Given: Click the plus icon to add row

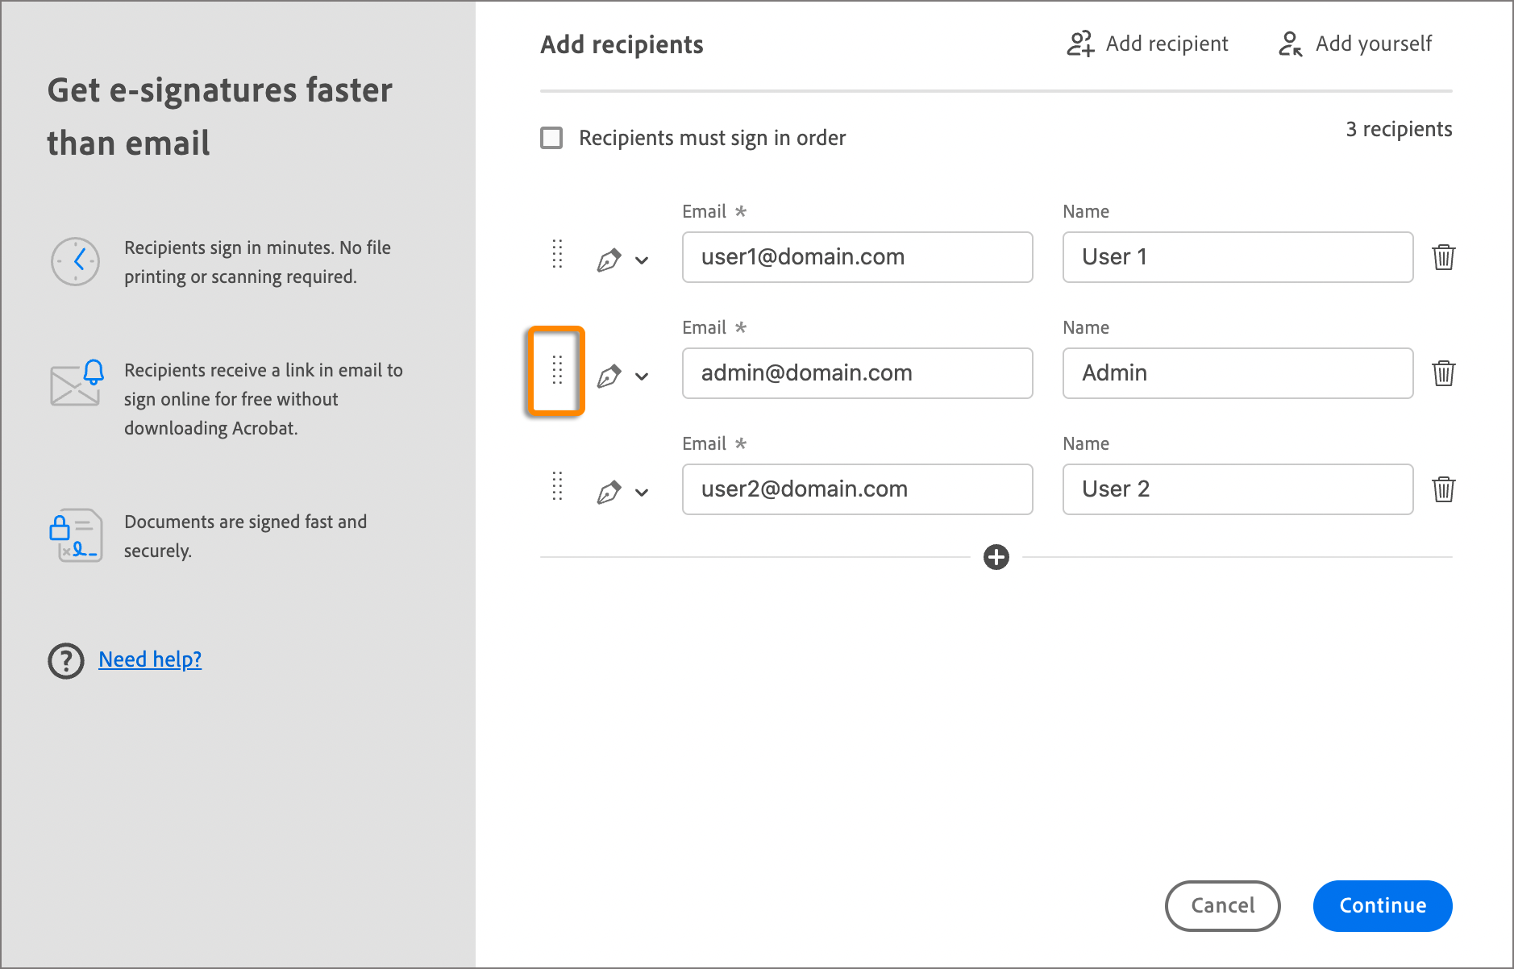Looking at the screenshot, I should pos(996,557).
